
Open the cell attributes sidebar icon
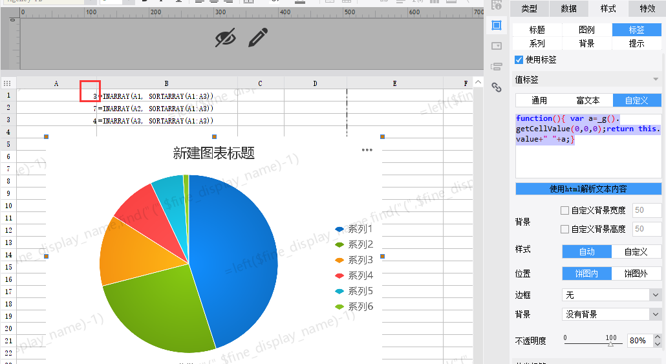coord(497,5)
